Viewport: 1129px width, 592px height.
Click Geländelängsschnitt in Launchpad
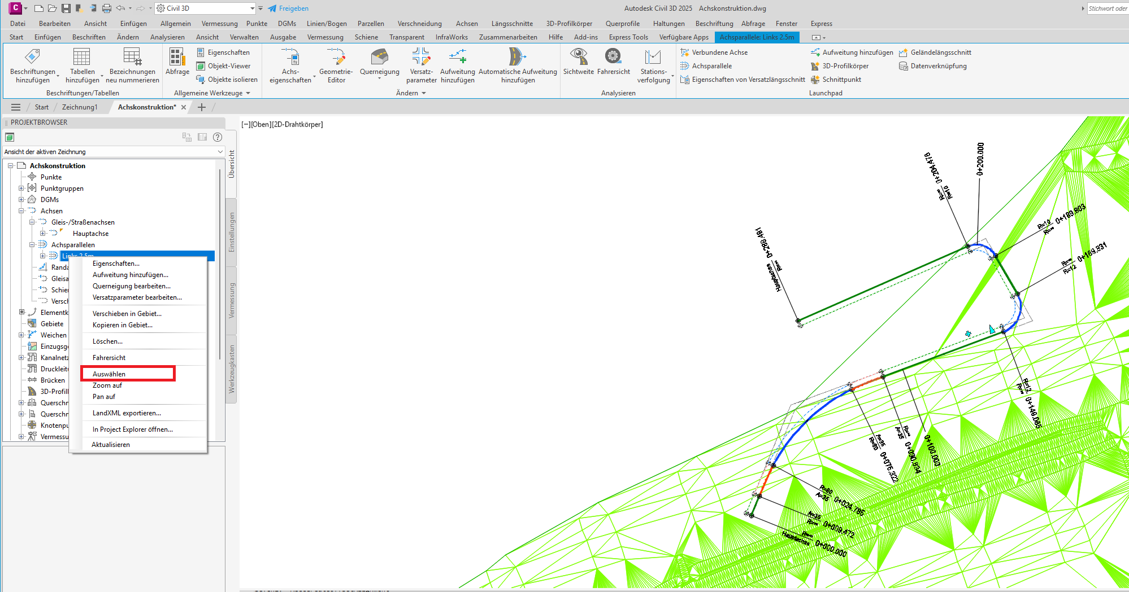(935, 52)
